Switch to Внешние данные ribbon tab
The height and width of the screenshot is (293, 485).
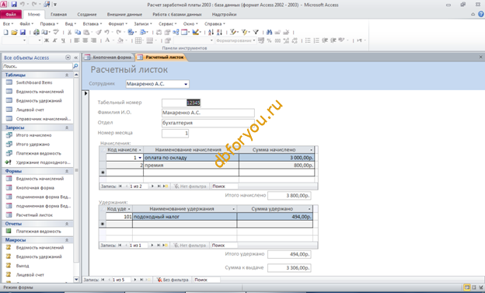pyautogui.click(x=124, y=14)
